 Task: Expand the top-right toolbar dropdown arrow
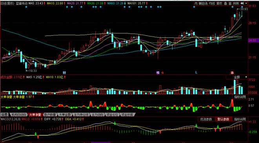pyautogui.click(x=246, y=3)
